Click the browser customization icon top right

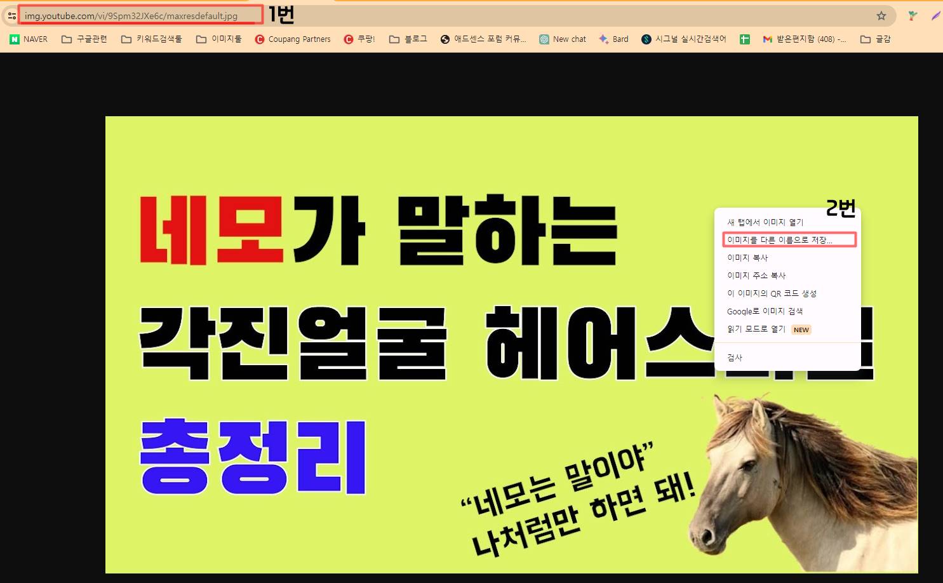pos(935,15)
